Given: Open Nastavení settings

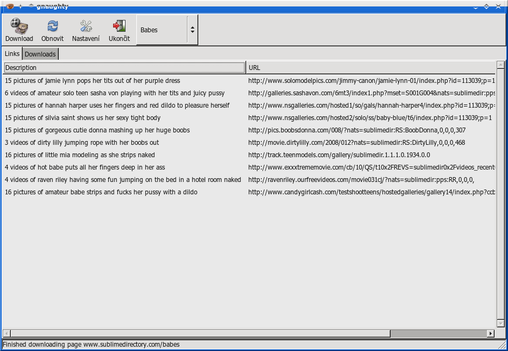Looking at the screenshot, I should 86,30.
